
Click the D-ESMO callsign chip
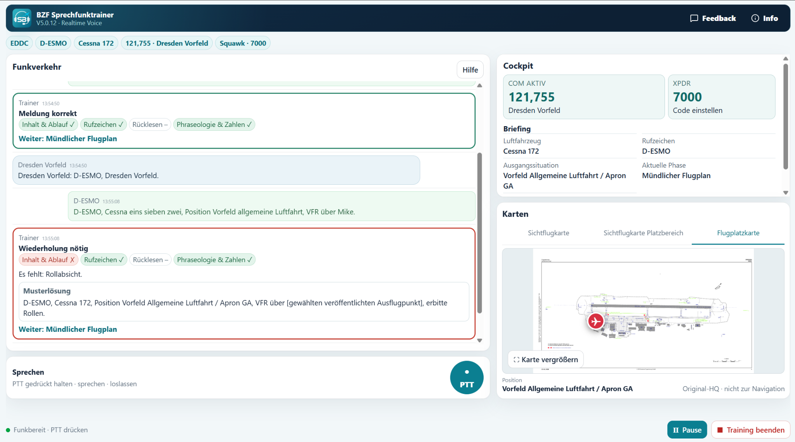(53, 43)
